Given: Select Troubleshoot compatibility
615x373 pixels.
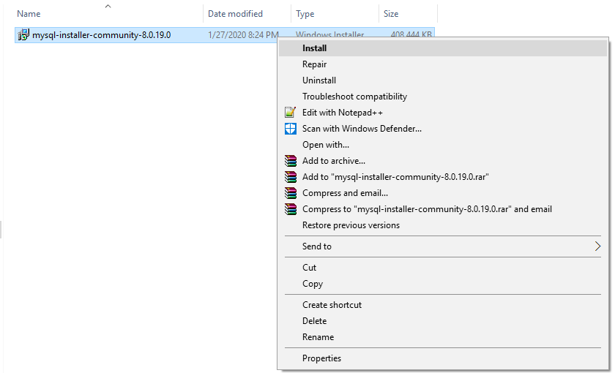Looking at the screenshot, I should tap(443, 97).
